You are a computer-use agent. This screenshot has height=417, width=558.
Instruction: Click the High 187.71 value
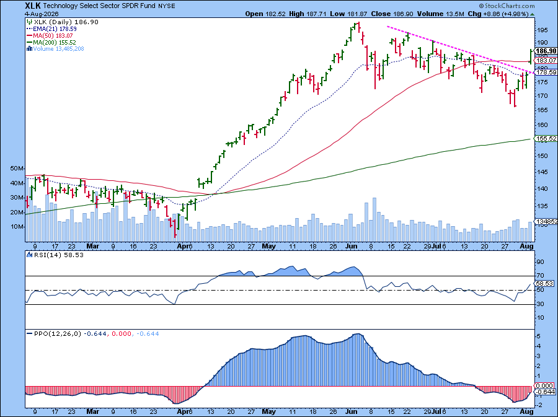309,14
